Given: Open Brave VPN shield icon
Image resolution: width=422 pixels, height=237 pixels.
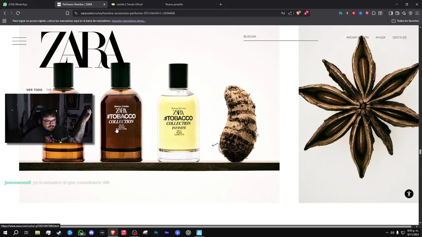Looking at the screenshot, I should [x=410, y=13].
